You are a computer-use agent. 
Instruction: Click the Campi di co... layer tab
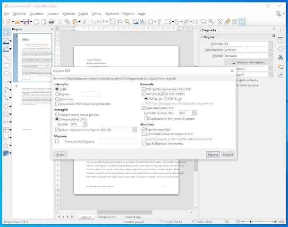coord(107,217)
